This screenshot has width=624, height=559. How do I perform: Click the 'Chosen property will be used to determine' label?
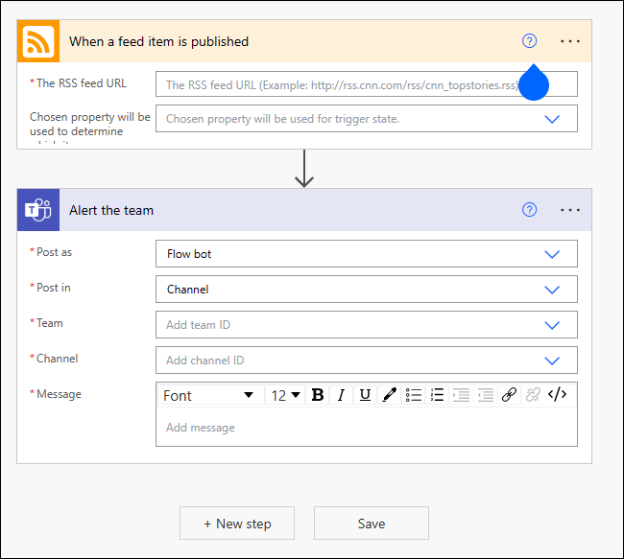(90, 124)
